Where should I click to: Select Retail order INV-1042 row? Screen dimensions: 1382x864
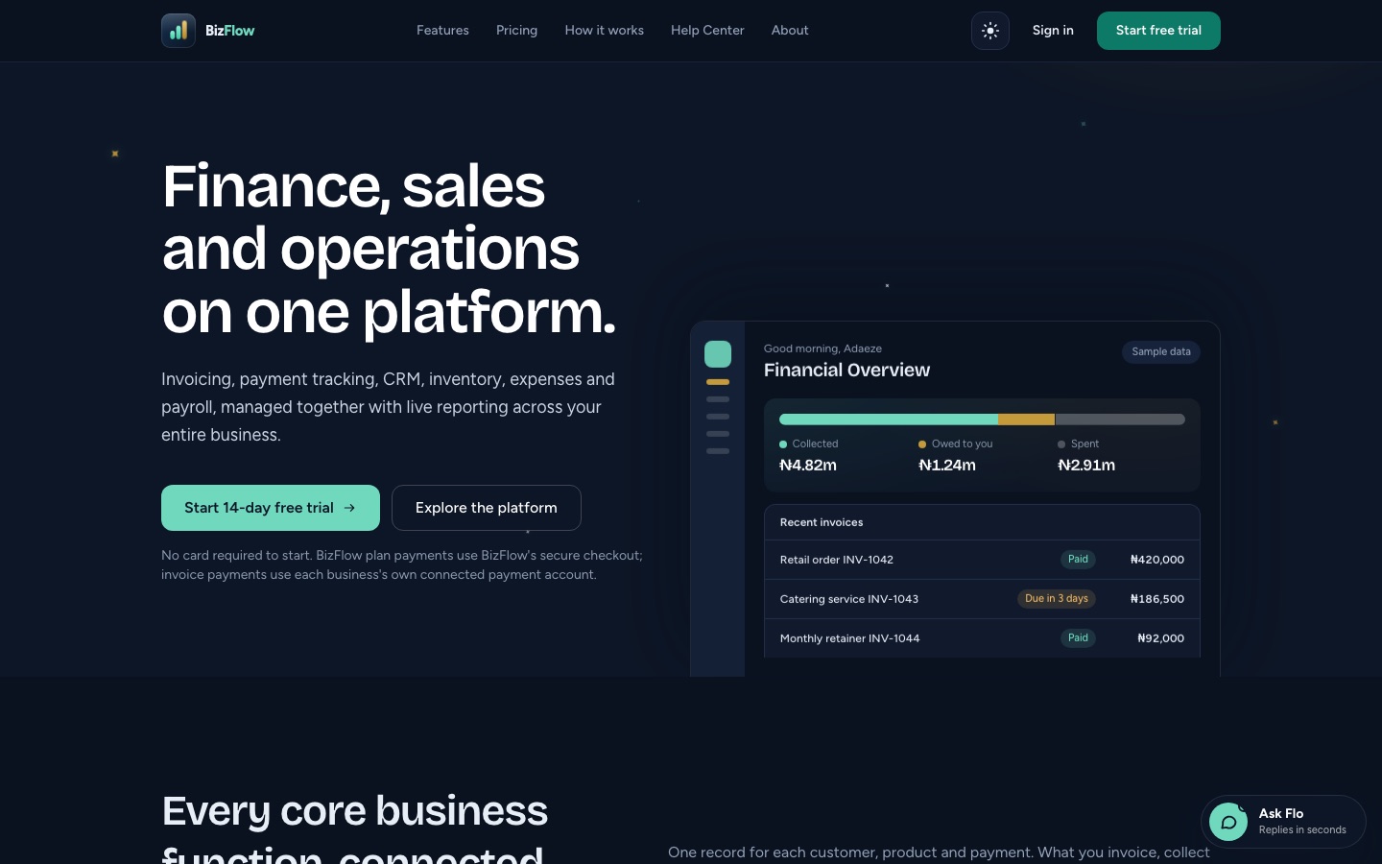click(x=982, y=560)
